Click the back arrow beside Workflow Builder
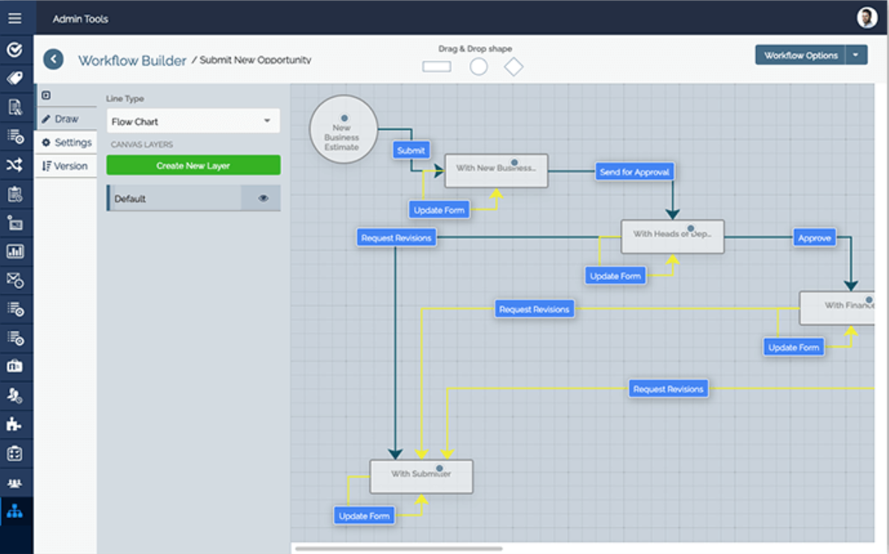Screen dimensions: 889x554 (x=53, y=60)
